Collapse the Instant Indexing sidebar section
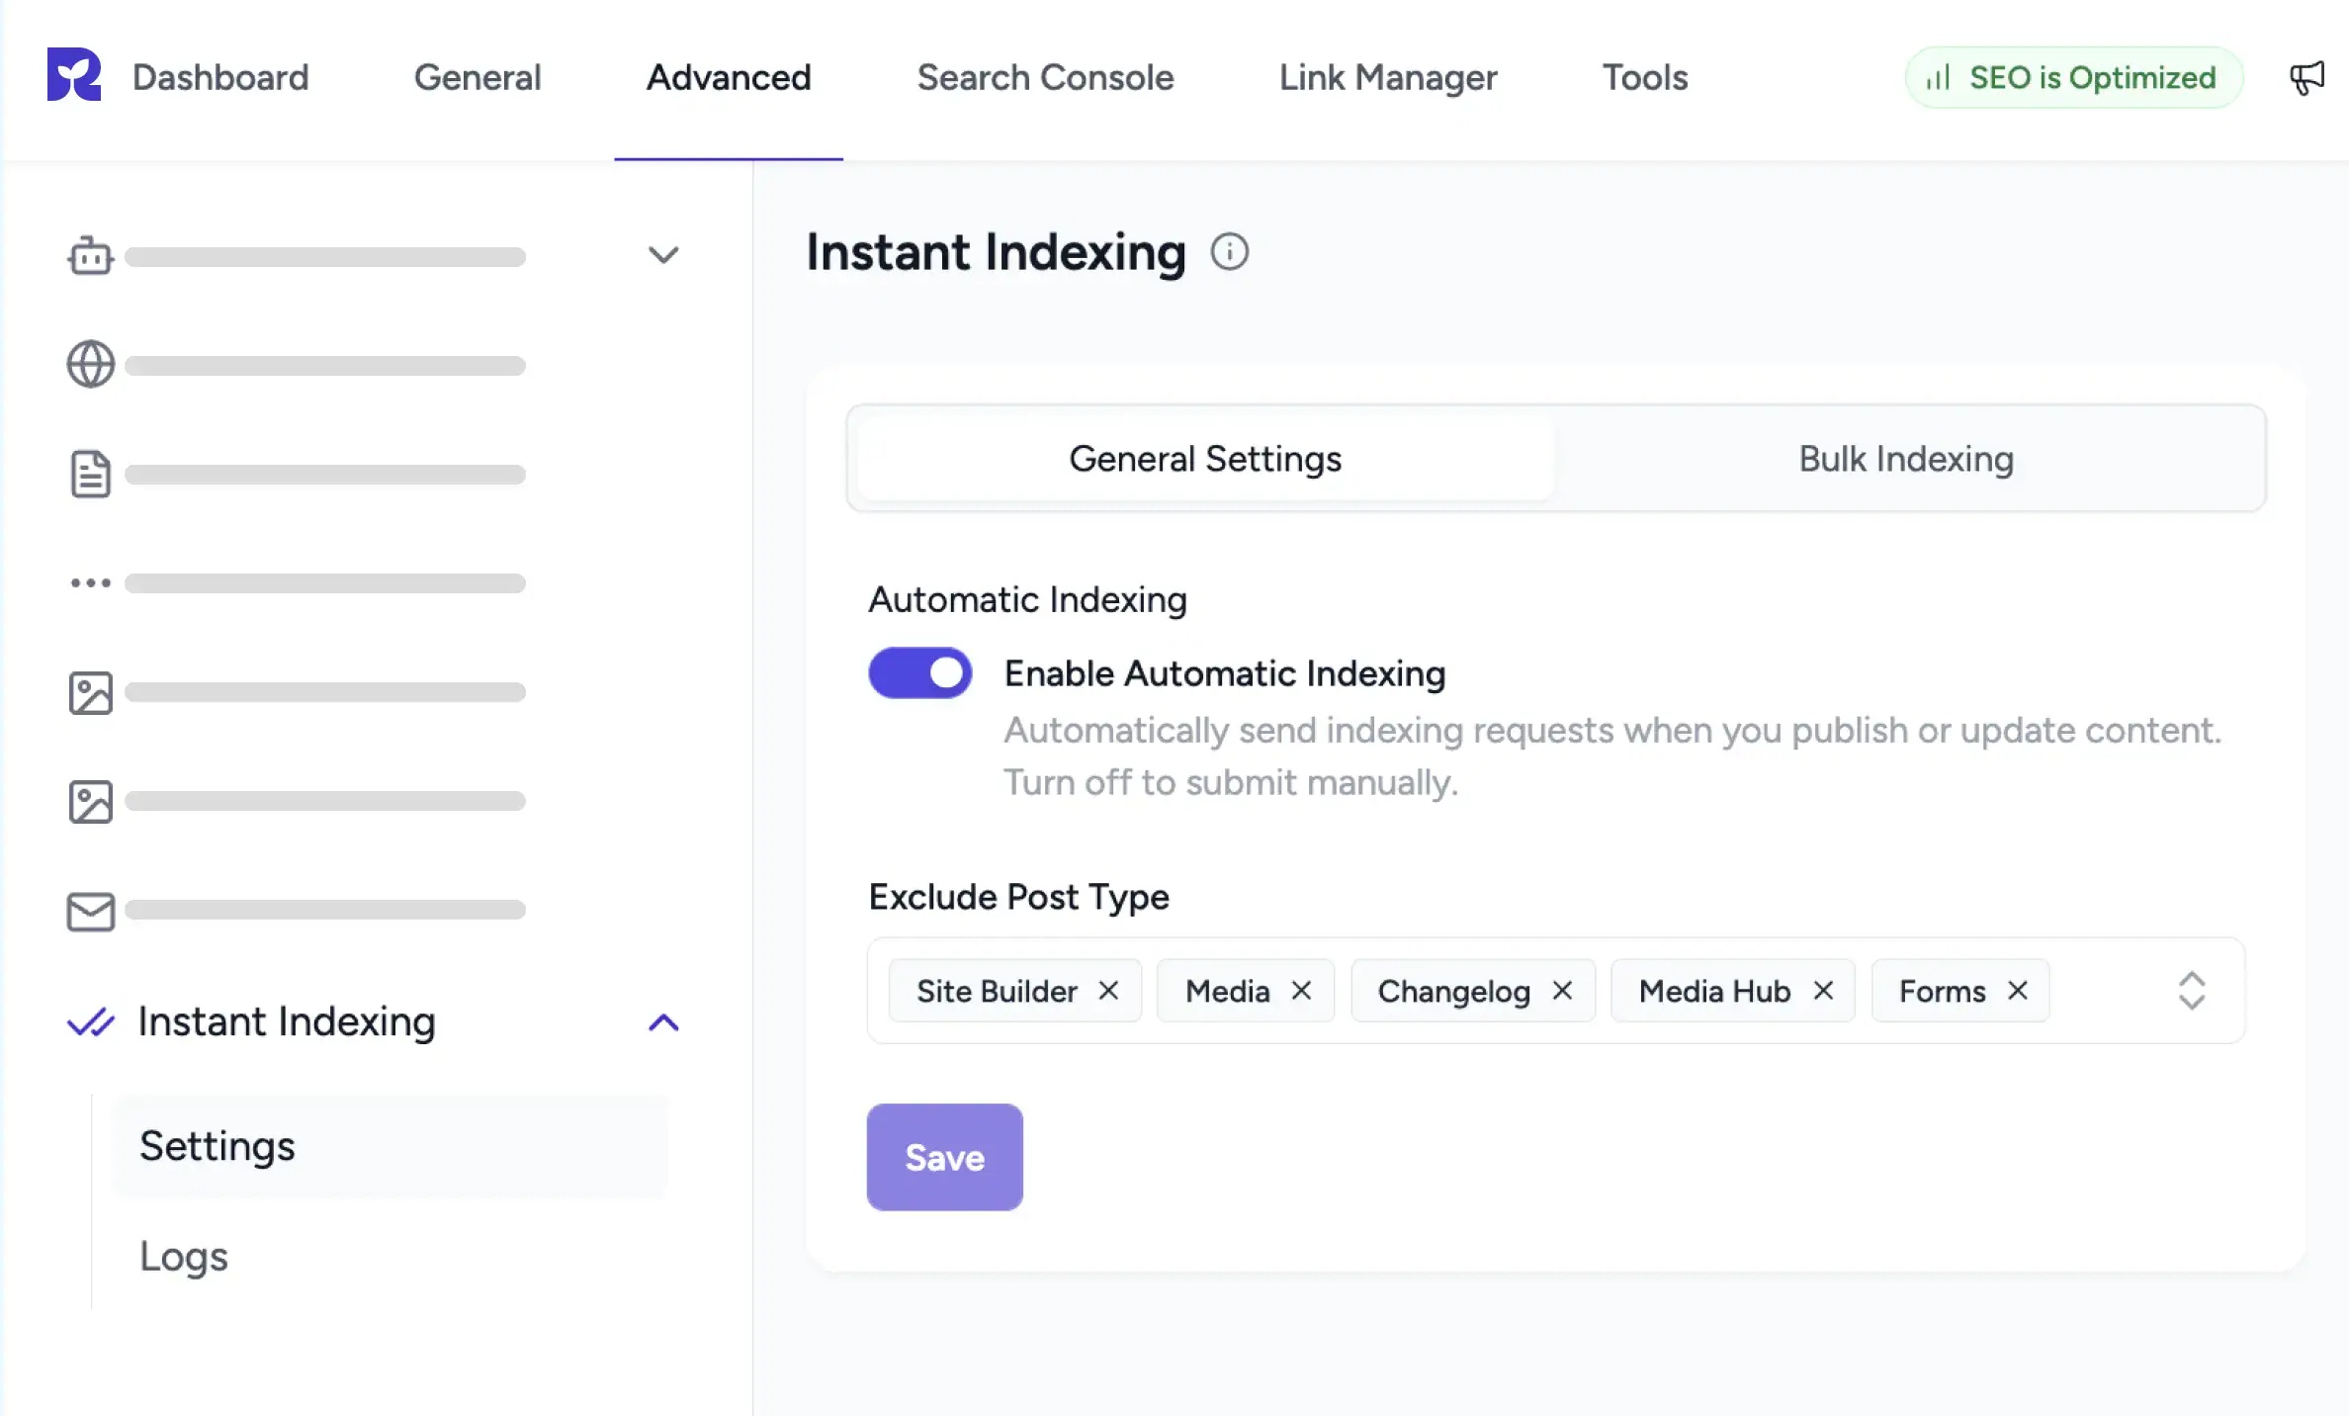 (663, 1022)
